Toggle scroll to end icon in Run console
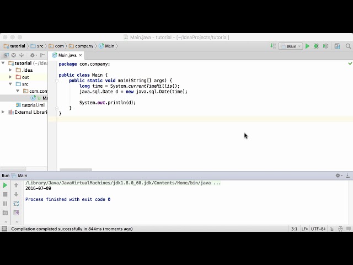The width and height of the screenshot is (353, 265). pyautogui.click(x=16, y=213)
